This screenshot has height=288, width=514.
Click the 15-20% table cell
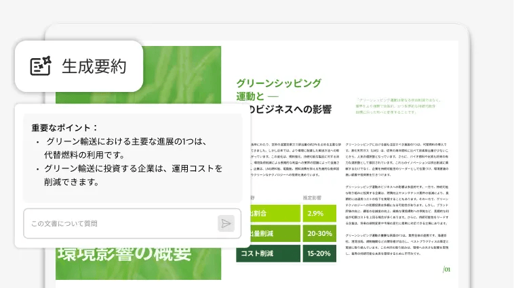click(319, 254)
